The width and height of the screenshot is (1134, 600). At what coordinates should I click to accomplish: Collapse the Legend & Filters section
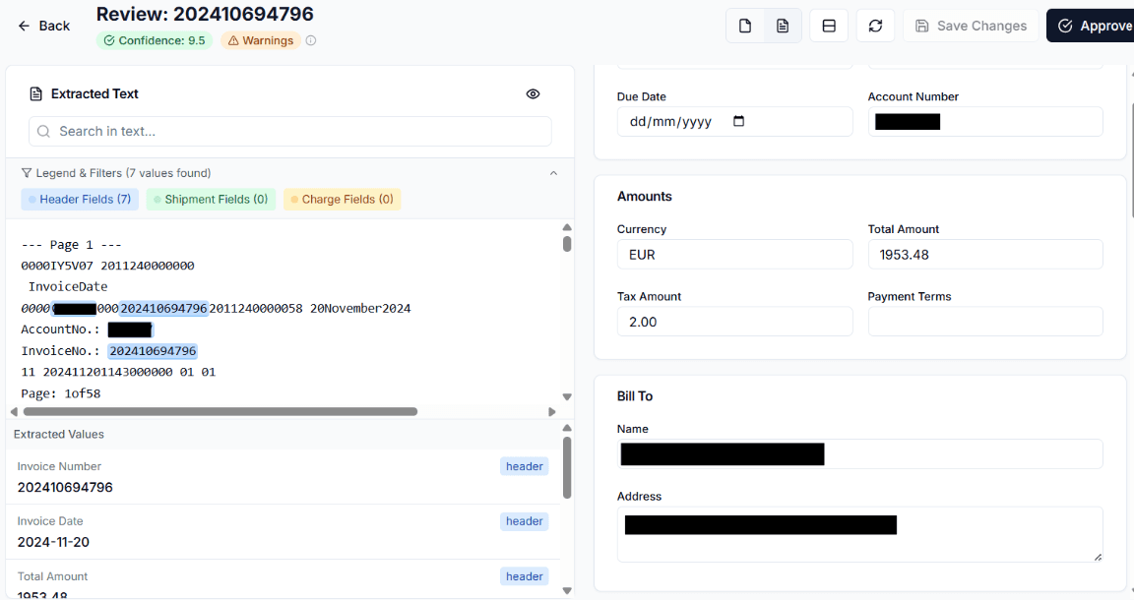[553, 172]
